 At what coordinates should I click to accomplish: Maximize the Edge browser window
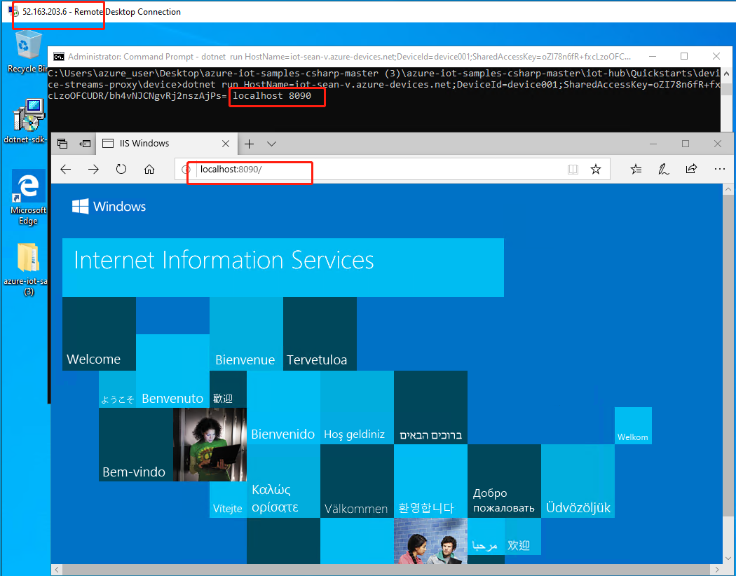[686, 144]
